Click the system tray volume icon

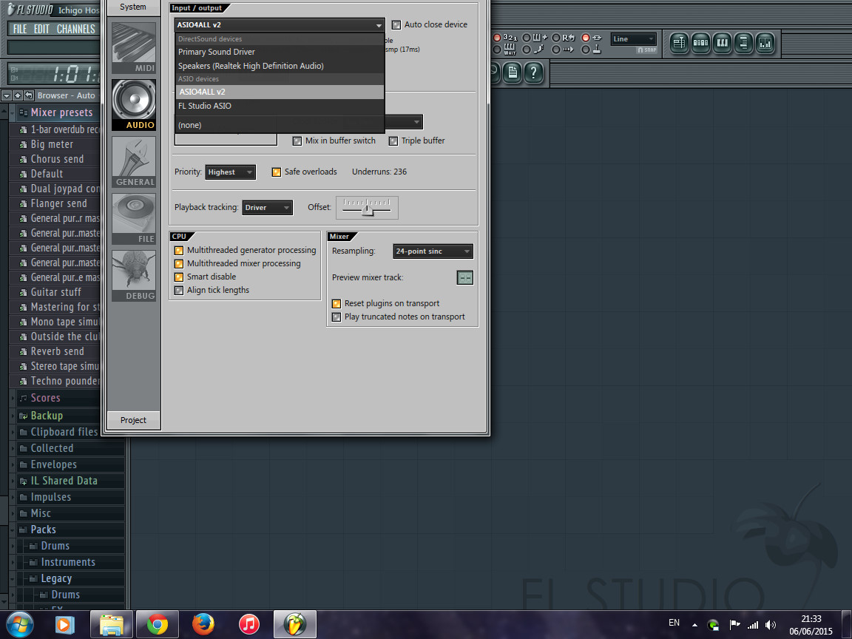tap(771, 625)
